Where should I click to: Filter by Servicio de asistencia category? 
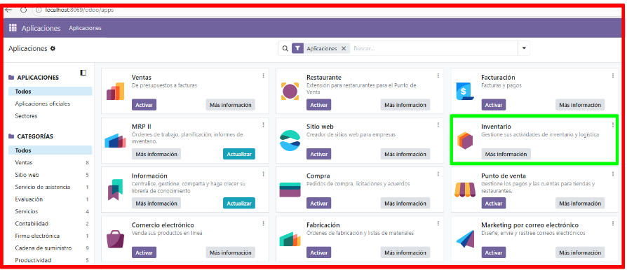tap(50, 187)
